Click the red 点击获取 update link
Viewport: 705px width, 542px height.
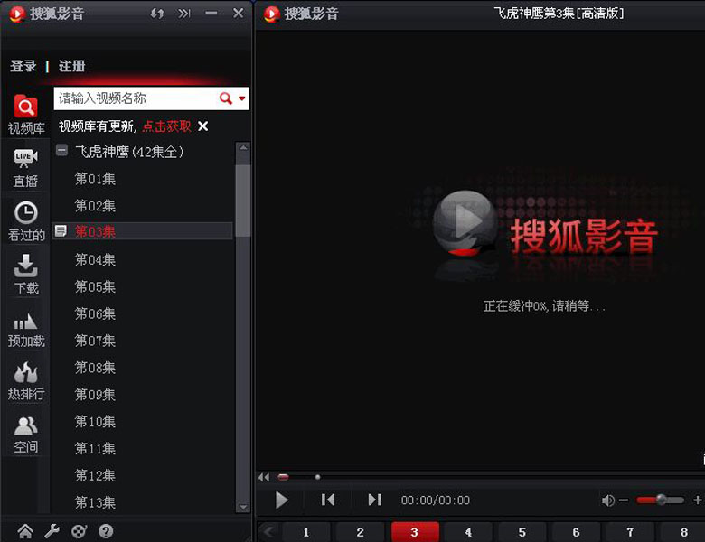[x=166, y=126]
